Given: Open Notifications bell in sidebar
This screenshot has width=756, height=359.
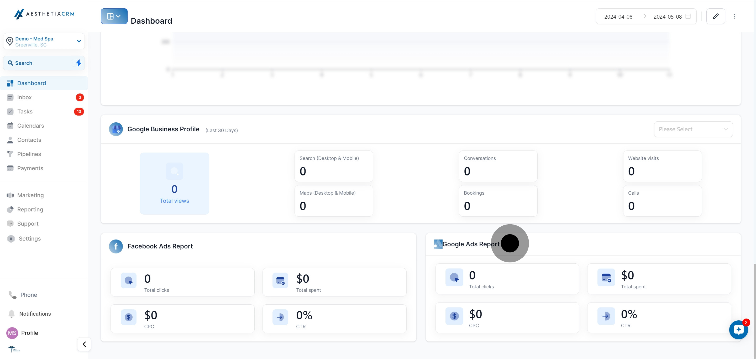Looking at the screenshot, I should (x=12, y=314).
